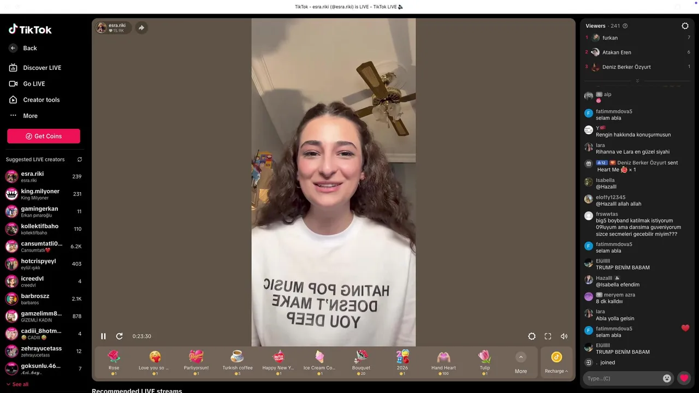Click username frswwtas in chat
The image size is (699, 393).
click(607, 214)
